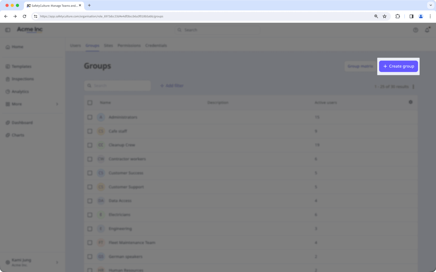
Task: Reload the page in browser
Action: (24, 16)
